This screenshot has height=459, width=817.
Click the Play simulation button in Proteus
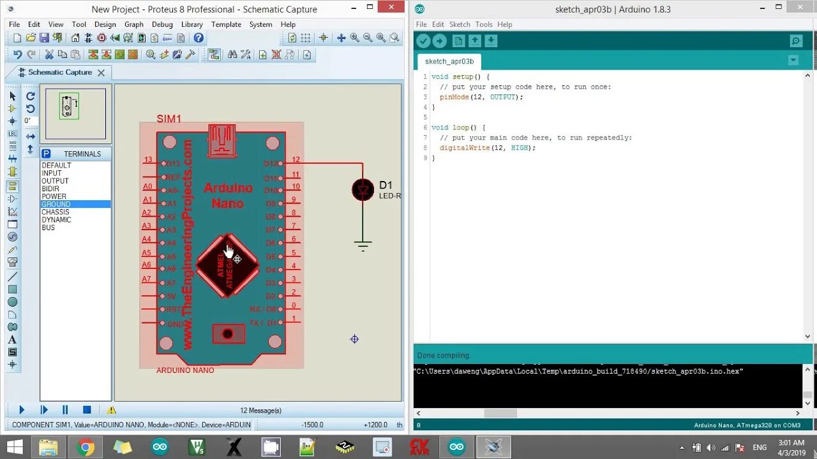coord(22,410)
